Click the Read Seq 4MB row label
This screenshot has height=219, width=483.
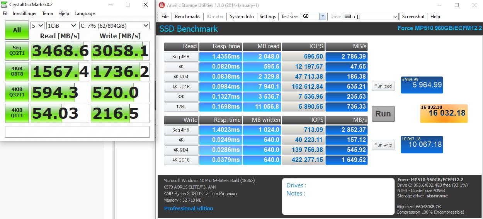[x=181, y=57]
